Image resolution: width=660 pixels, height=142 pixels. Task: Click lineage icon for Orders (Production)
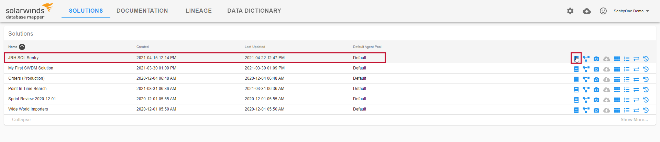pos(586,79)
